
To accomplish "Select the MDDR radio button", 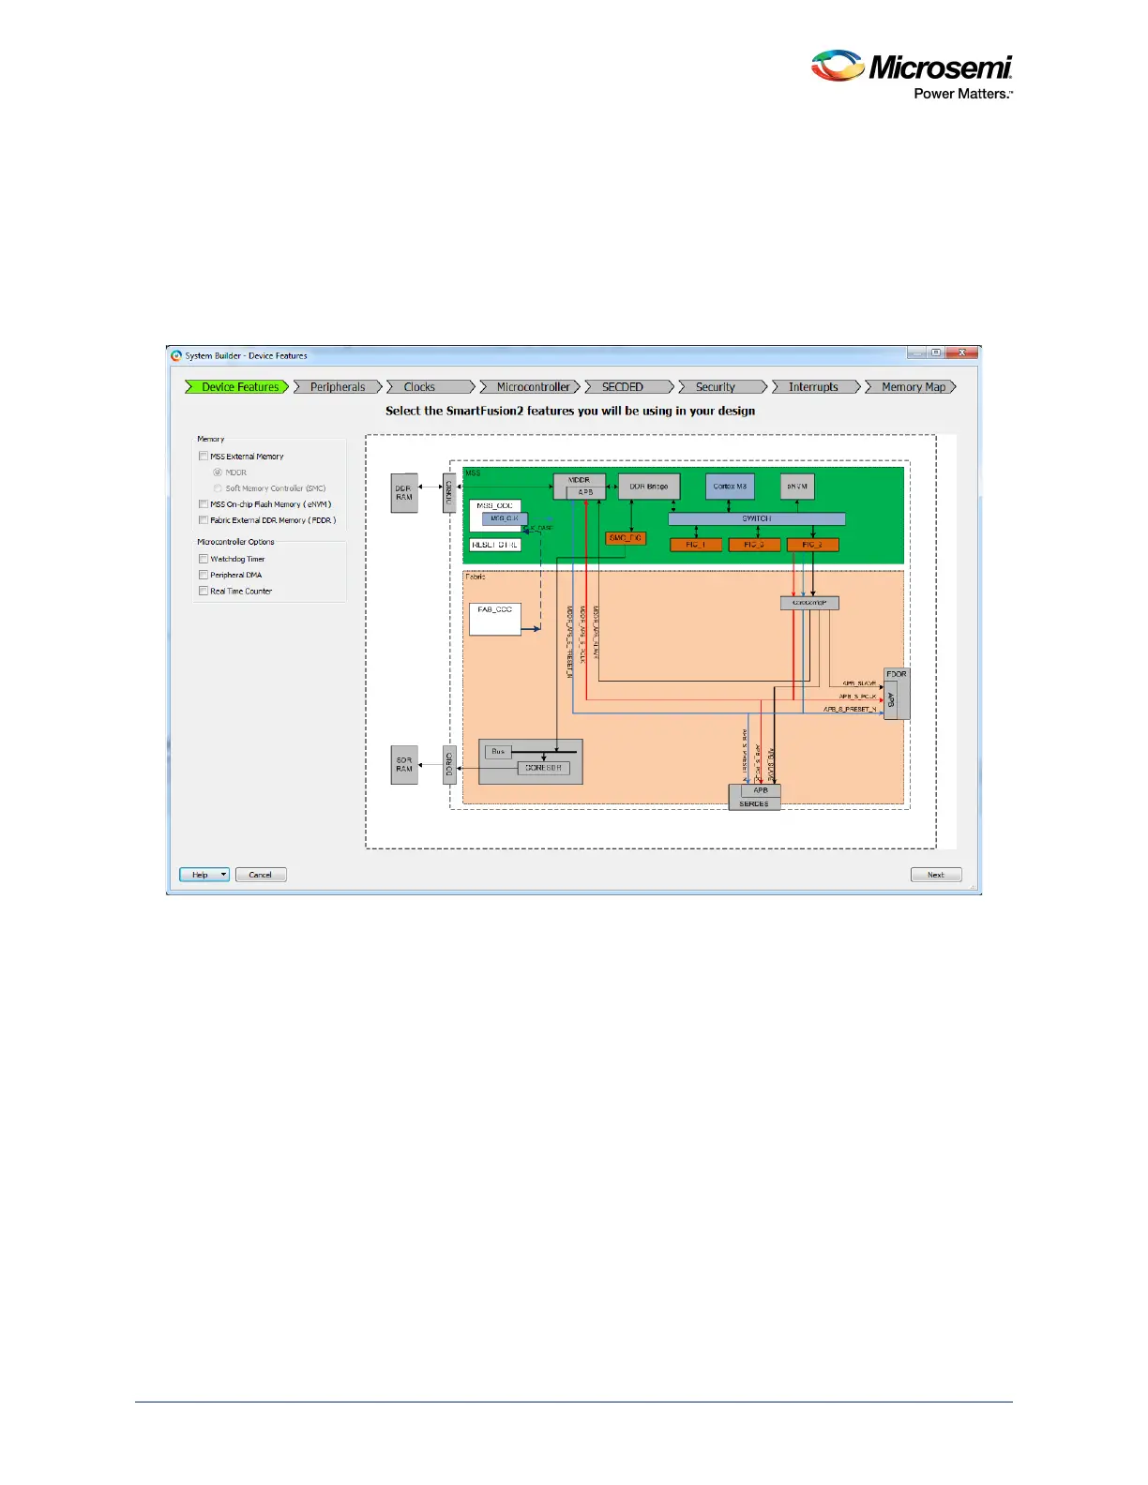I will point(218,472).
